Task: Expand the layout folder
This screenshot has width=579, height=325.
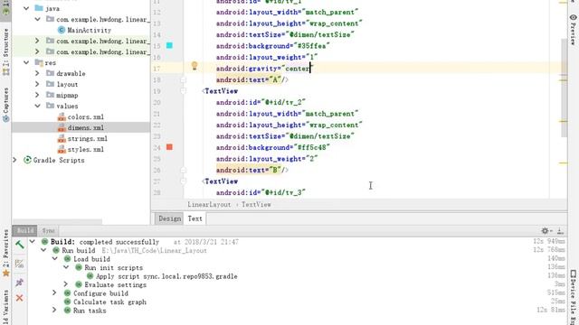Action: point(37,84)
